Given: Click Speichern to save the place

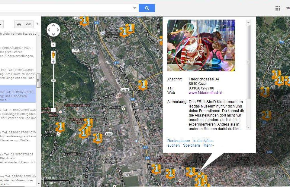Looking at the screenshot, I should tap(191, 145).
